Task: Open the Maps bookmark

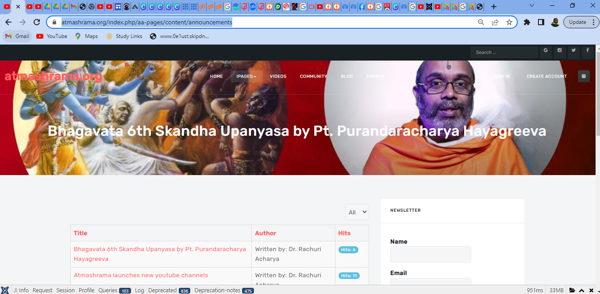Action: coord(86,36)
